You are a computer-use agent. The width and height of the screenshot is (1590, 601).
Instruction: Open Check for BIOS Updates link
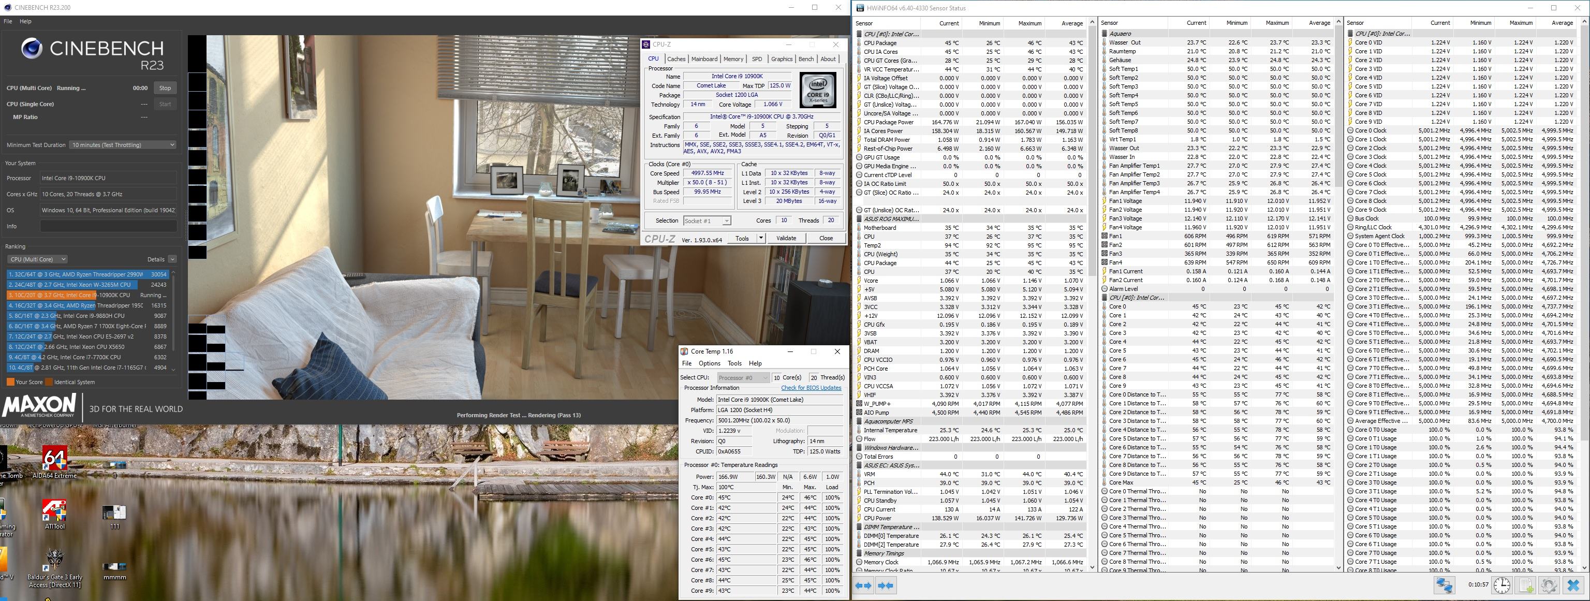tap(811, 388)
